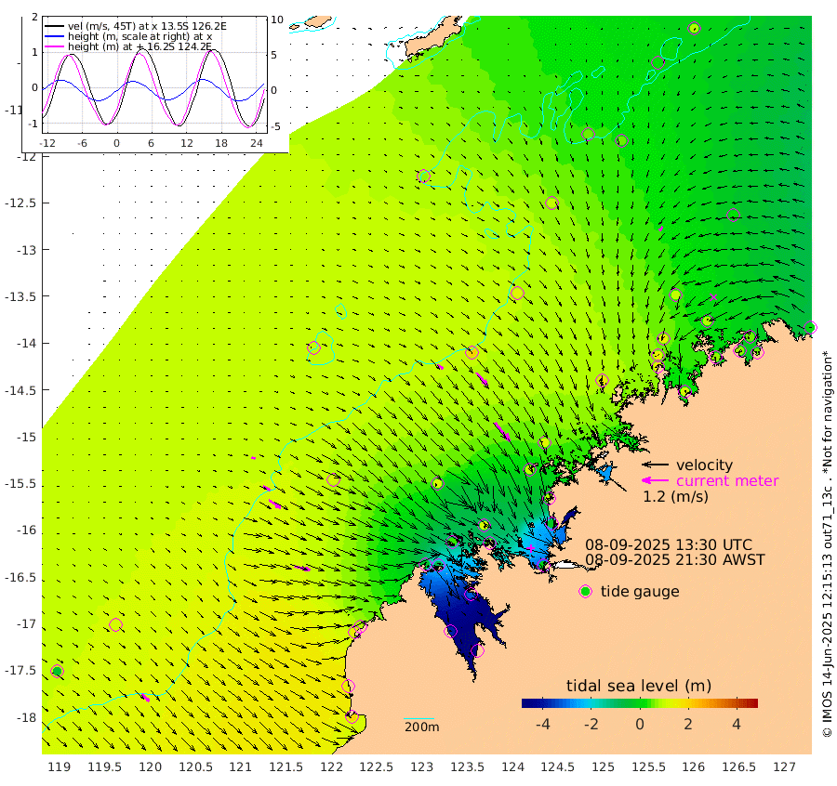Click the magenta current meter legend arrow
Screen dimensions: 837x786
[x=655, y=481]
